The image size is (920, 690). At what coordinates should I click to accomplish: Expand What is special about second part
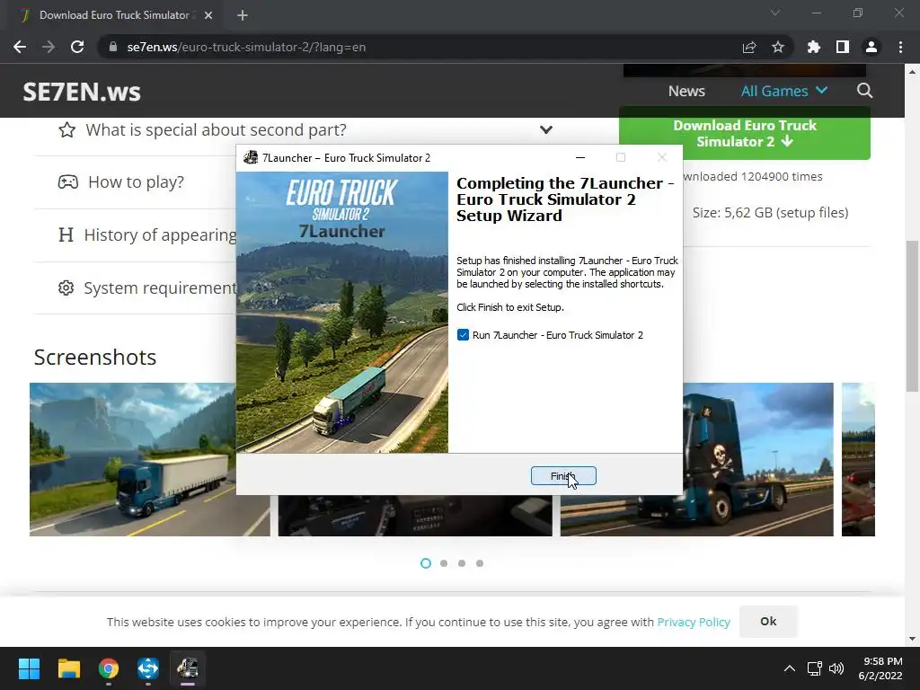click(305, 129)
